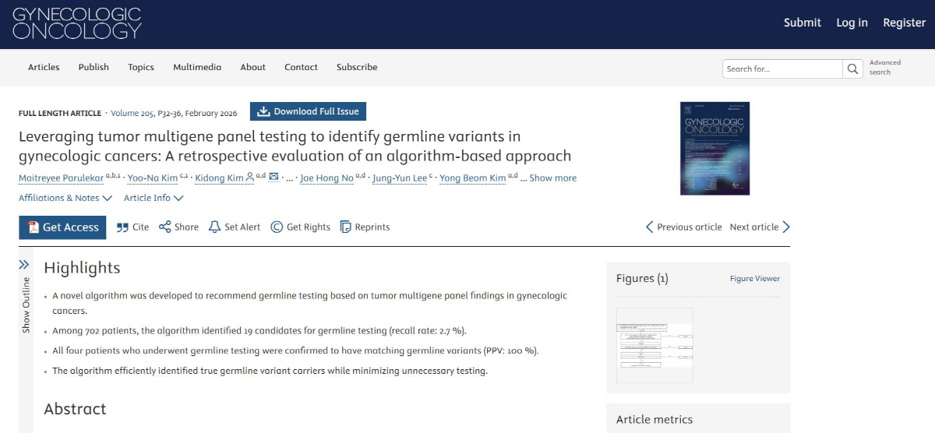Viewport: 935px width, 433px height.
Task: Click the Cite quotation icon
Action: pos(122,227)
